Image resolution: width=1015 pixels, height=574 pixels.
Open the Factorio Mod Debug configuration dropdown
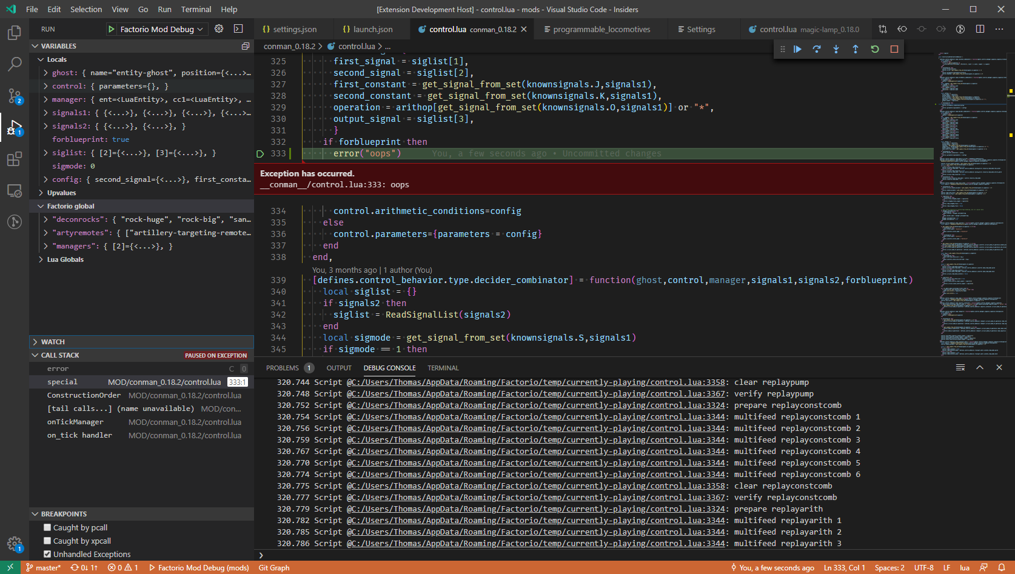(x=157, y=29)
